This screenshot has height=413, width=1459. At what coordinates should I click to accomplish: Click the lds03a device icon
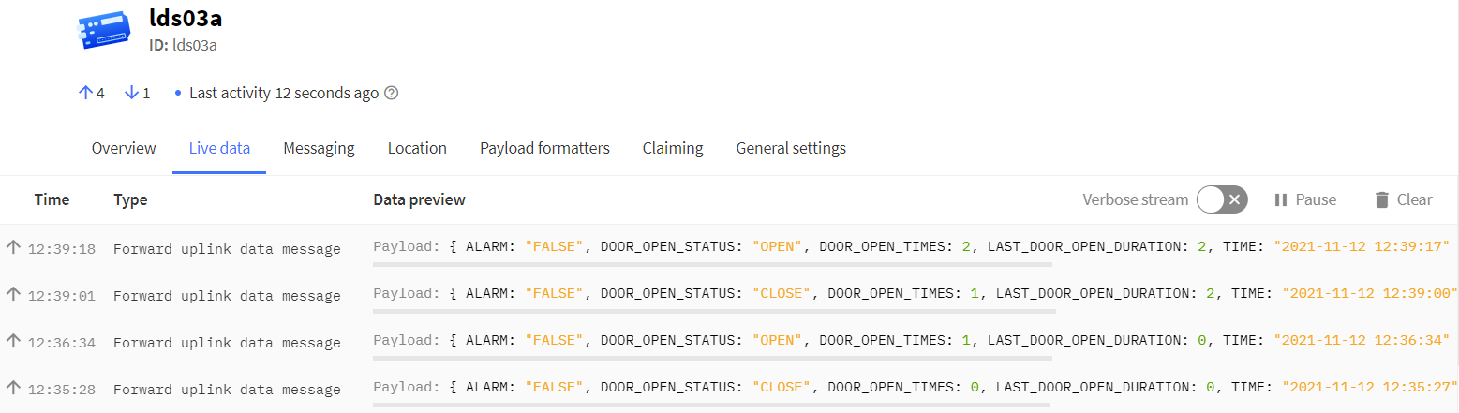point(103,30)
